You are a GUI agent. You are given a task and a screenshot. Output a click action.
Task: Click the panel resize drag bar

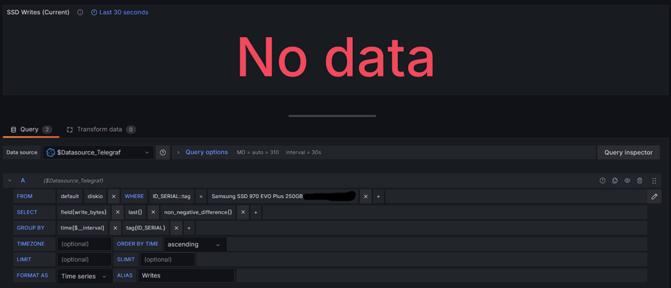pyautogui.click(x=332, y=115)
